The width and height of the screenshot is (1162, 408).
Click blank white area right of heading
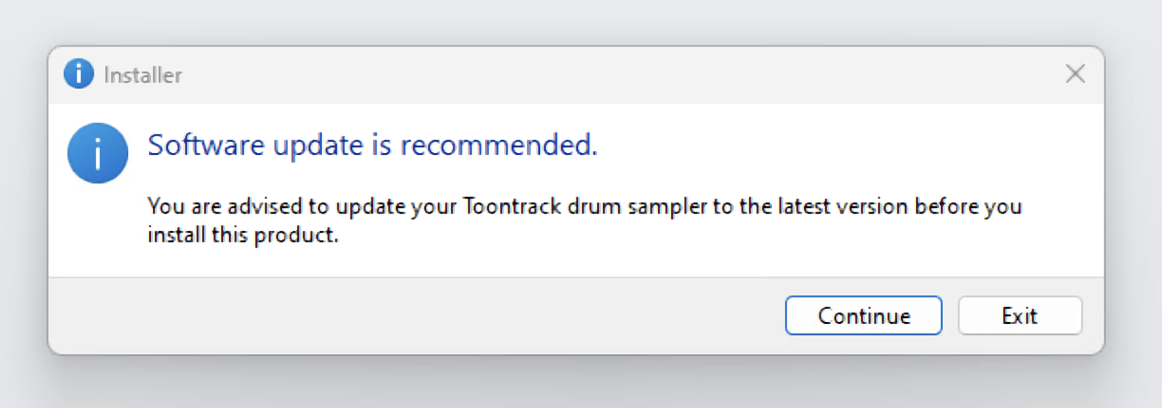click(x=838, y=145)
